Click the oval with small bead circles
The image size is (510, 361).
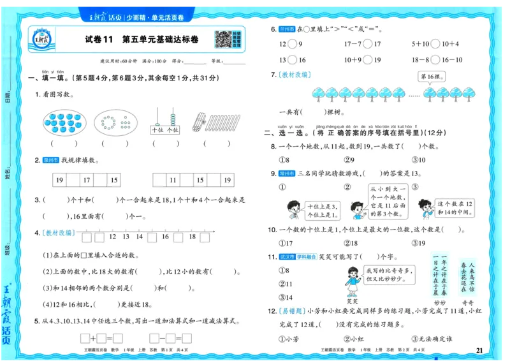(x=115, y=122)
